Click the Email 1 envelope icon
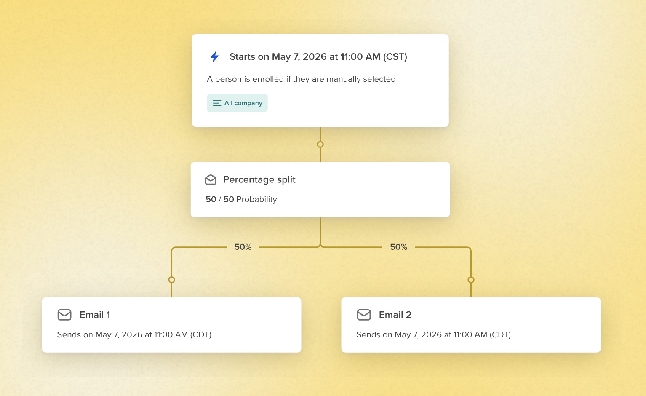The image size is (646, 396). (x=64, y=315)
